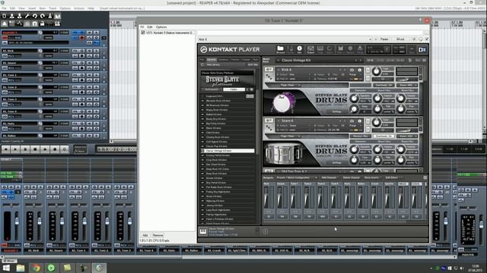Click Kontakt Master editor icon
Screen dimensions: 487x273
pyautogui.click(x=290, y=49)
